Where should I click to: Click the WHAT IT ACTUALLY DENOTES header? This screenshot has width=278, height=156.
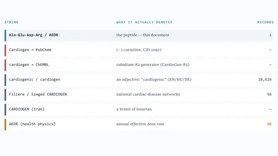(x=144, y=22)
